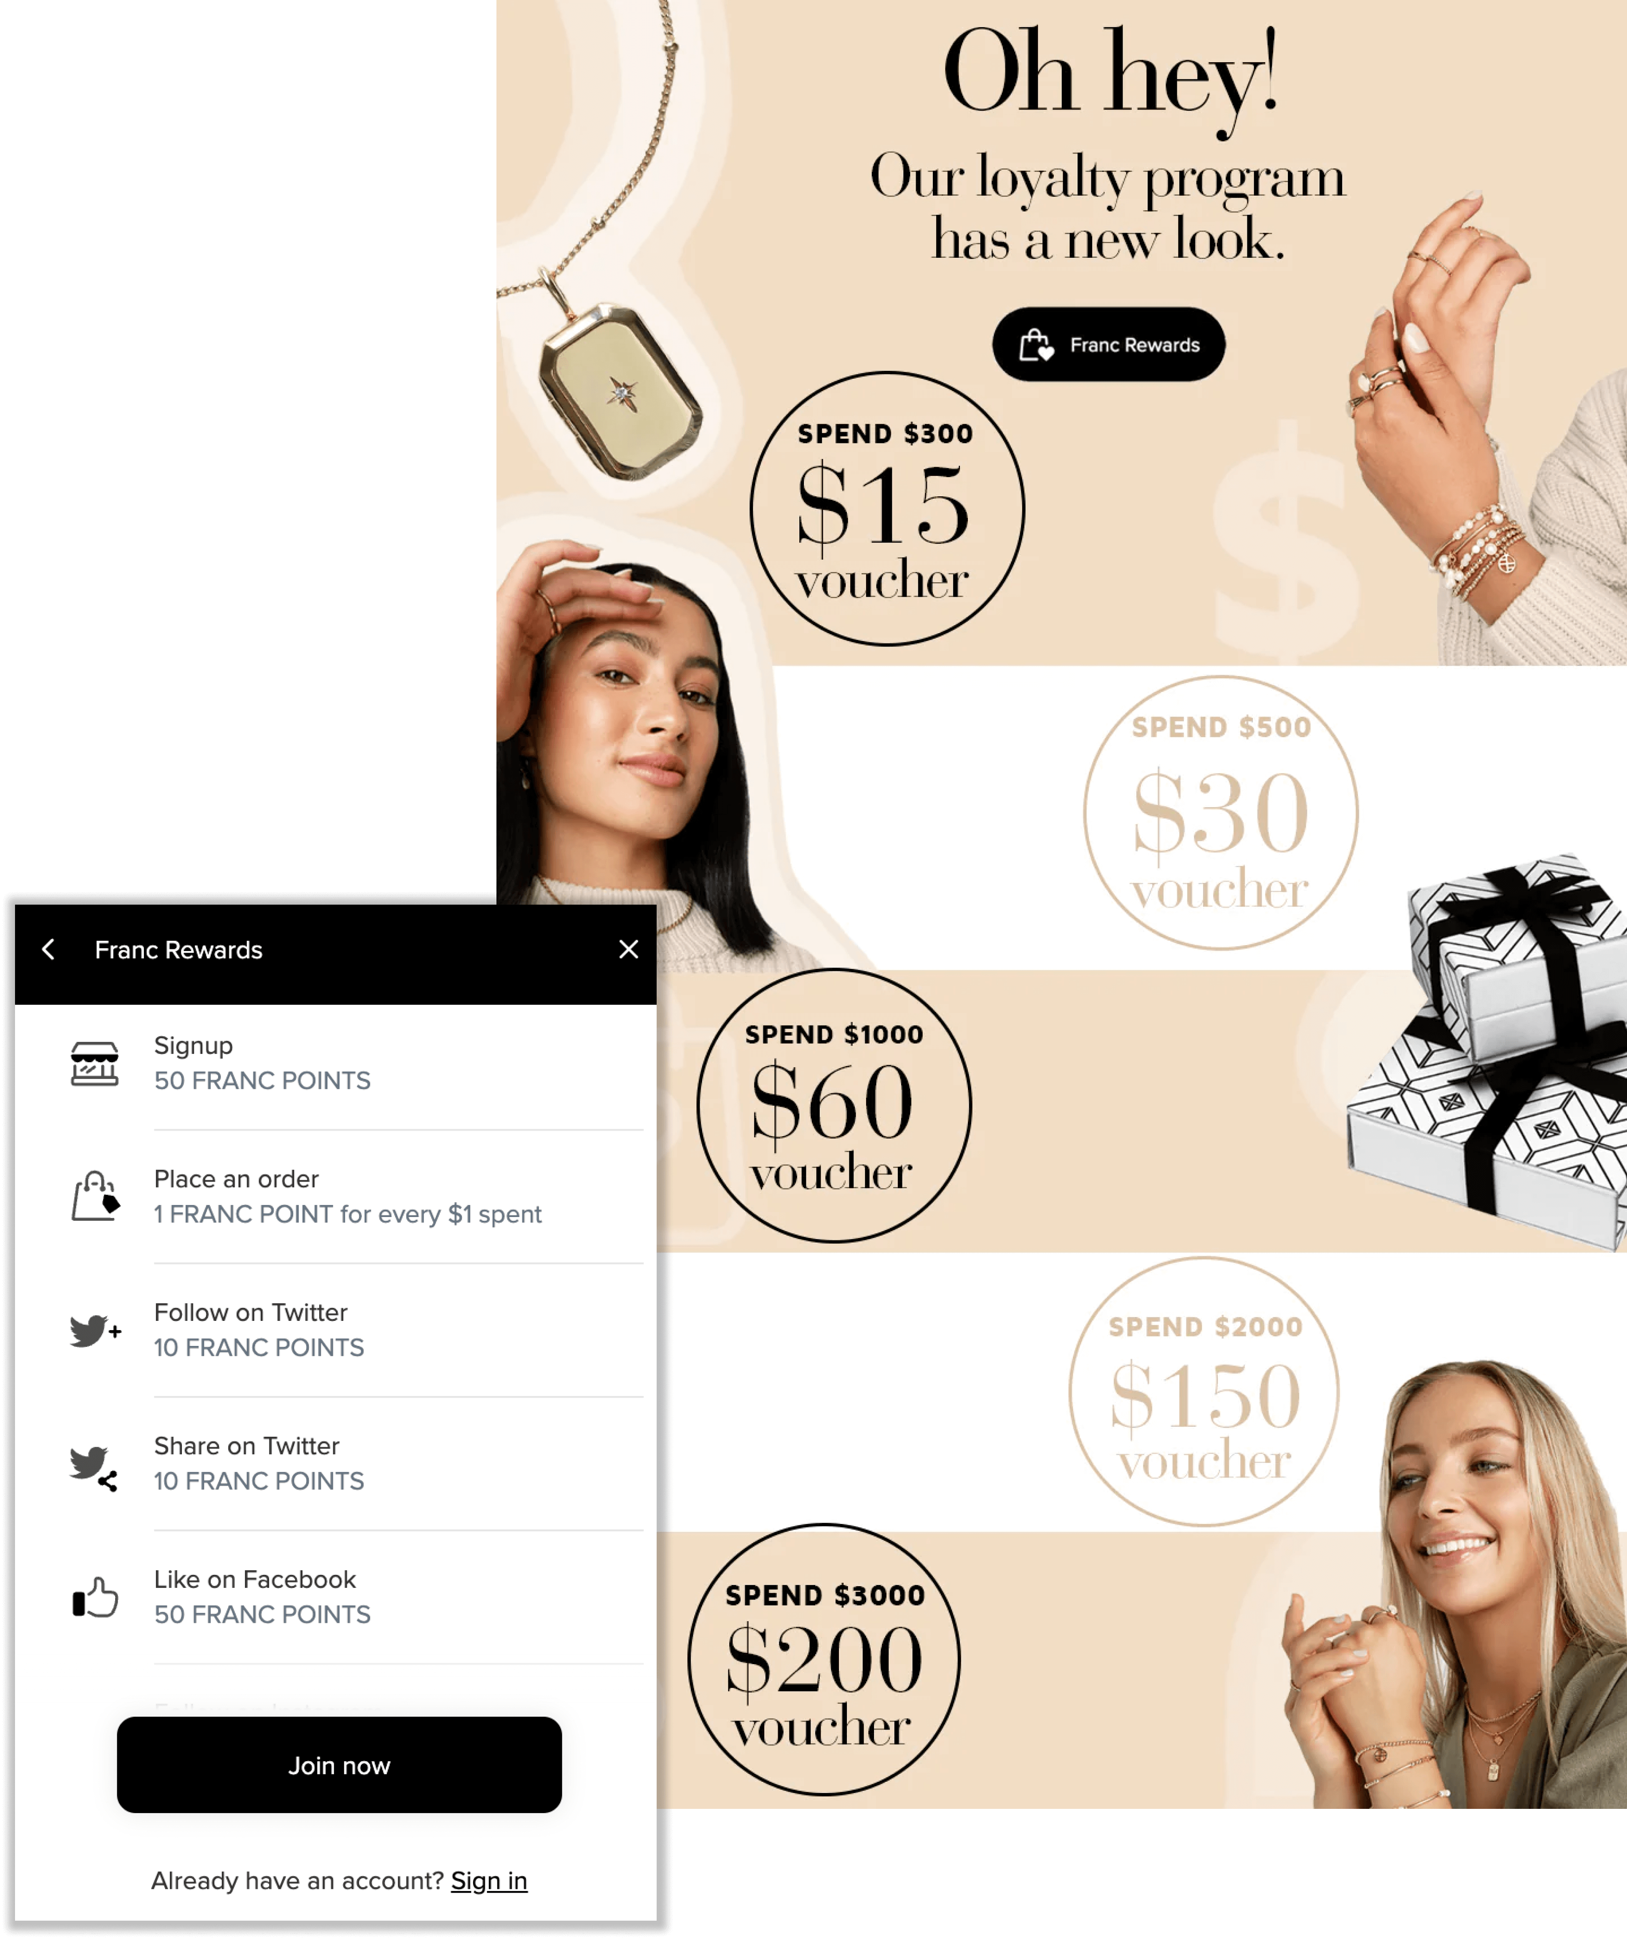Click the back arrow icon in rewards panel

pyautogui.click(x=48, y=948)
